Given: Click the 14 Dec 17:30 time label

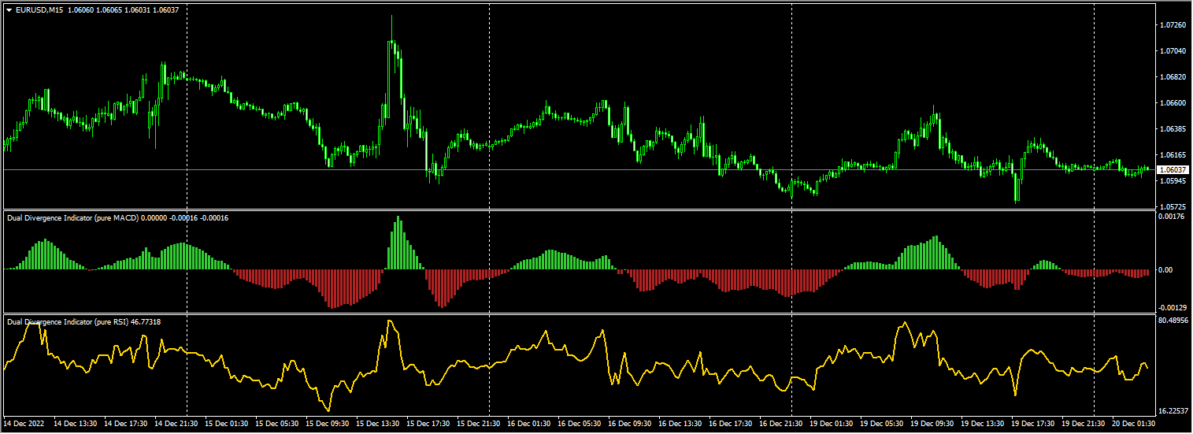Looking at the screenshot, I should 126,423.
